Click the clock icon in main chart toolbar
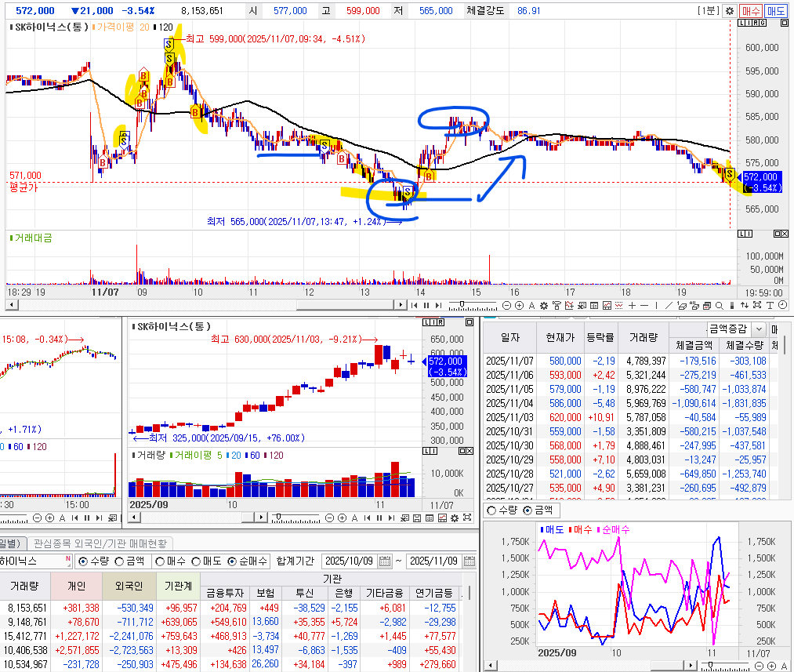Screen dimensions: 794x672 click(783, 305)
